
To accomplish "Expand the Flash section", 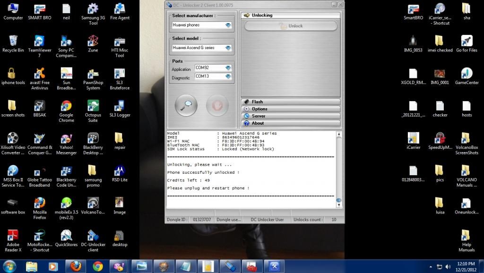I will 291,102.
